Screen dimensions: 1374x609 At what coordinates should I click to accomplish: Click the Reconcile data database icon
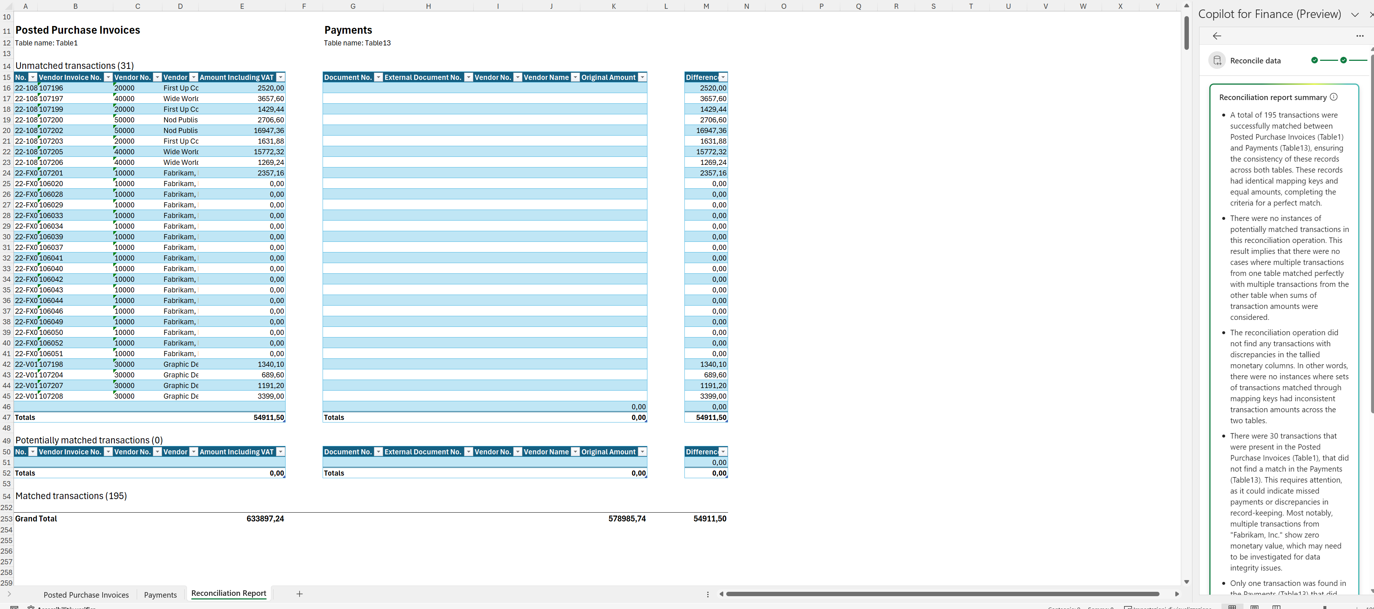tap(1217, 61)
